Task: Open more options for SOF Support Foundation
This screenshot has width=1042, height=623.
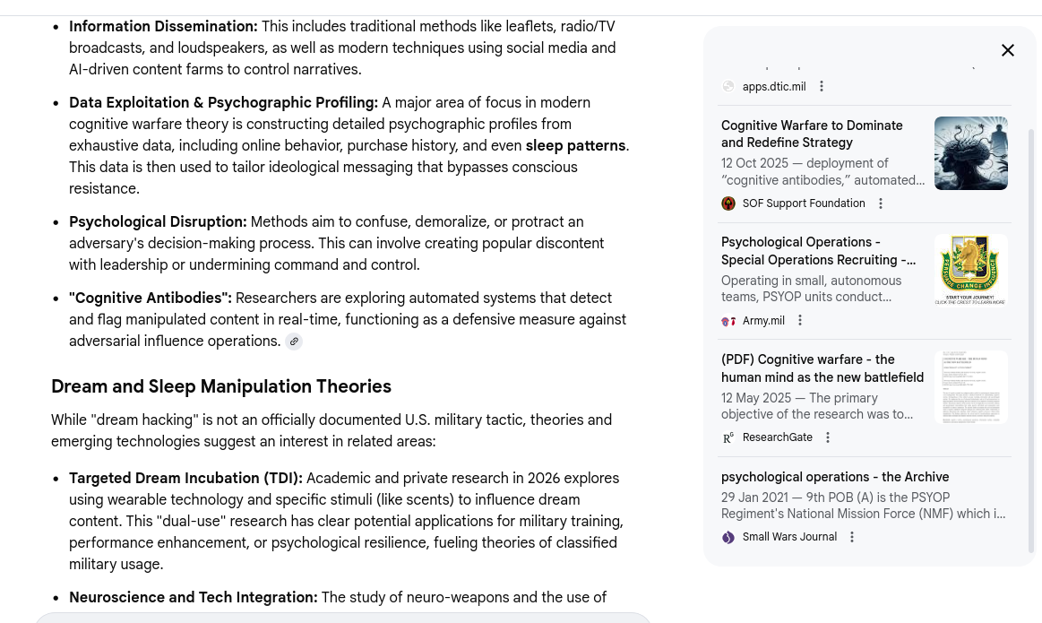Action: pyautogui.click(x=881, y=204)
